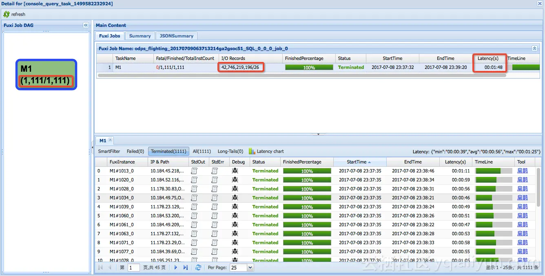This screenshot has width=545, height=276.
Task: Open StdOut for M1#1039_0
Action: click(194, 207)
